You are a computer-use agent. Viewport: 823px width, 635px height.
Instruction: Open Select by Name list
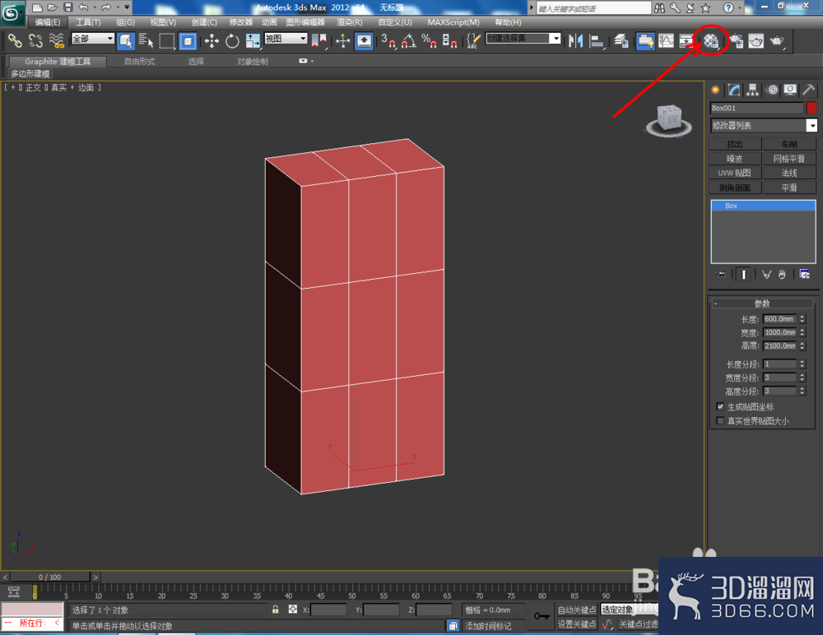point(146,41)
